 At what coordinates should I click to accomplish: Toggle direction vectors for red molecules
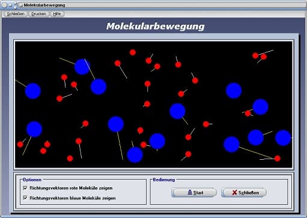(x=25, y=188)
